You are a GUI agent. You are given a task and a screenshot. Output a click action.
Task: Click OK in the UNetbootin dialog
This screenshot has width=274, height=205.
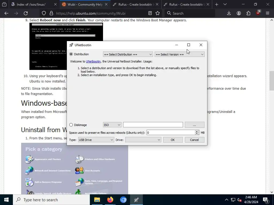pyautogui.click(x=173, y=140)
